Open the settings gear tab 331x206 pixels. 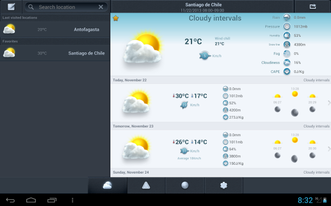223,186
